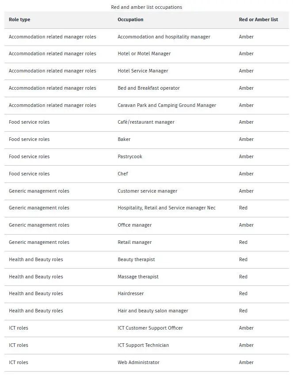This screenshot has width=293, height=376.
Task: Select the Pastrycook occupation cell
Action: pyautogui.click(x=130, y=156)
